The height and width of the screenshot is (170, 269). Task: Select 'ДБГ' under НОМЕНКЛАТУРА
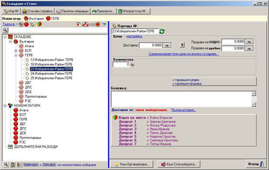point(23,124)
